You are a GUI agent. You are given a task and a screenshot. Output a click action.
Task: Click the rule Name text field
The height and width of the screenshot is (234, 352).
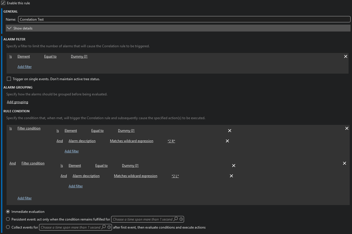tap(184, 19)
